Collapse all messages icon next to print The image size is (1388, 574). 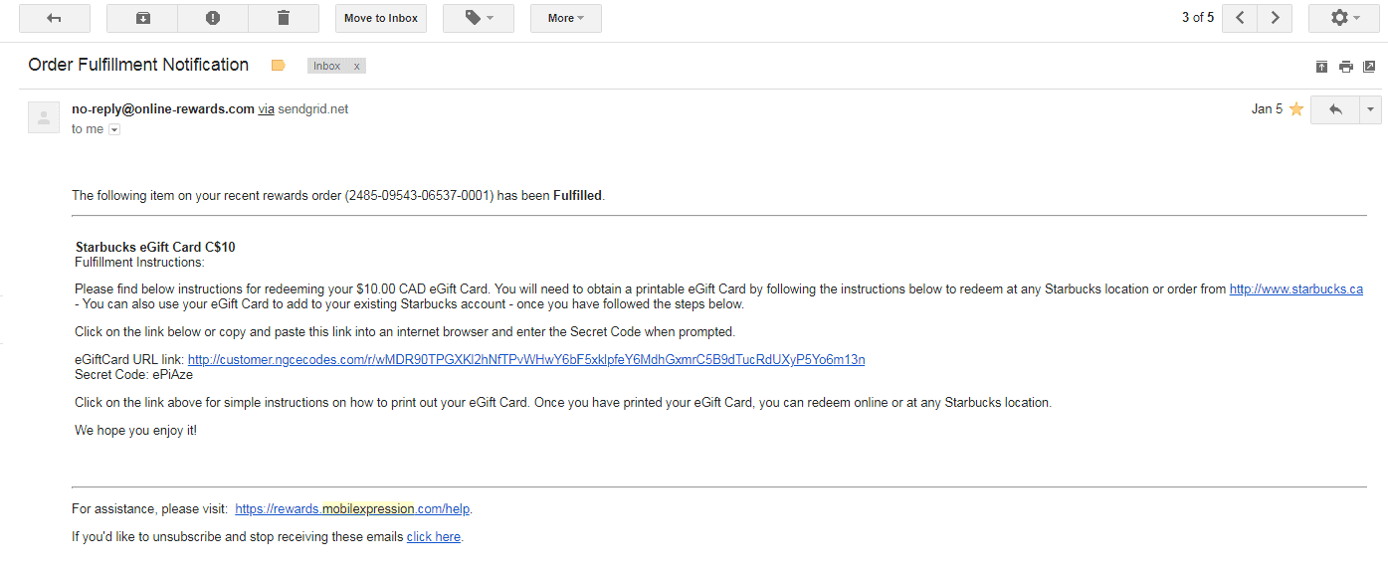1321,67
